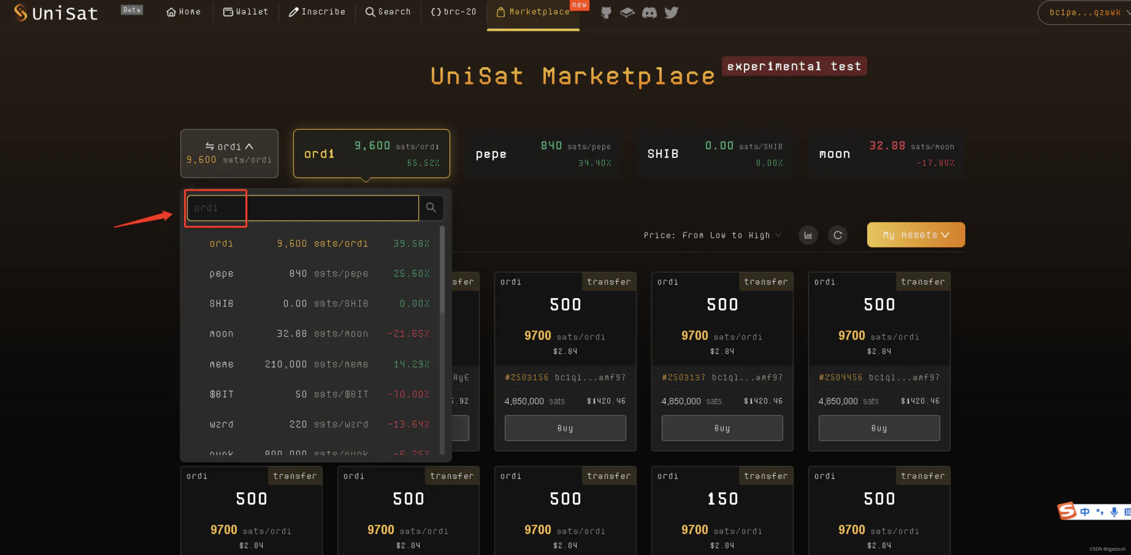Open inscription #2503156 link
Screen dimensions: 1131x555
526,377
